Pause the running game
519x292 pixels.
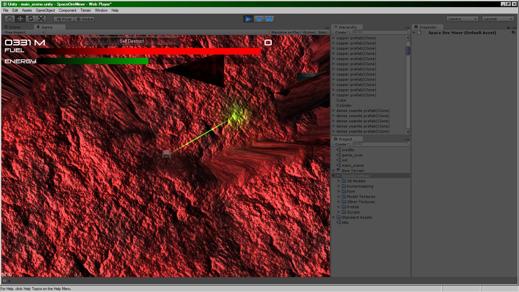(x=259, y=19)
